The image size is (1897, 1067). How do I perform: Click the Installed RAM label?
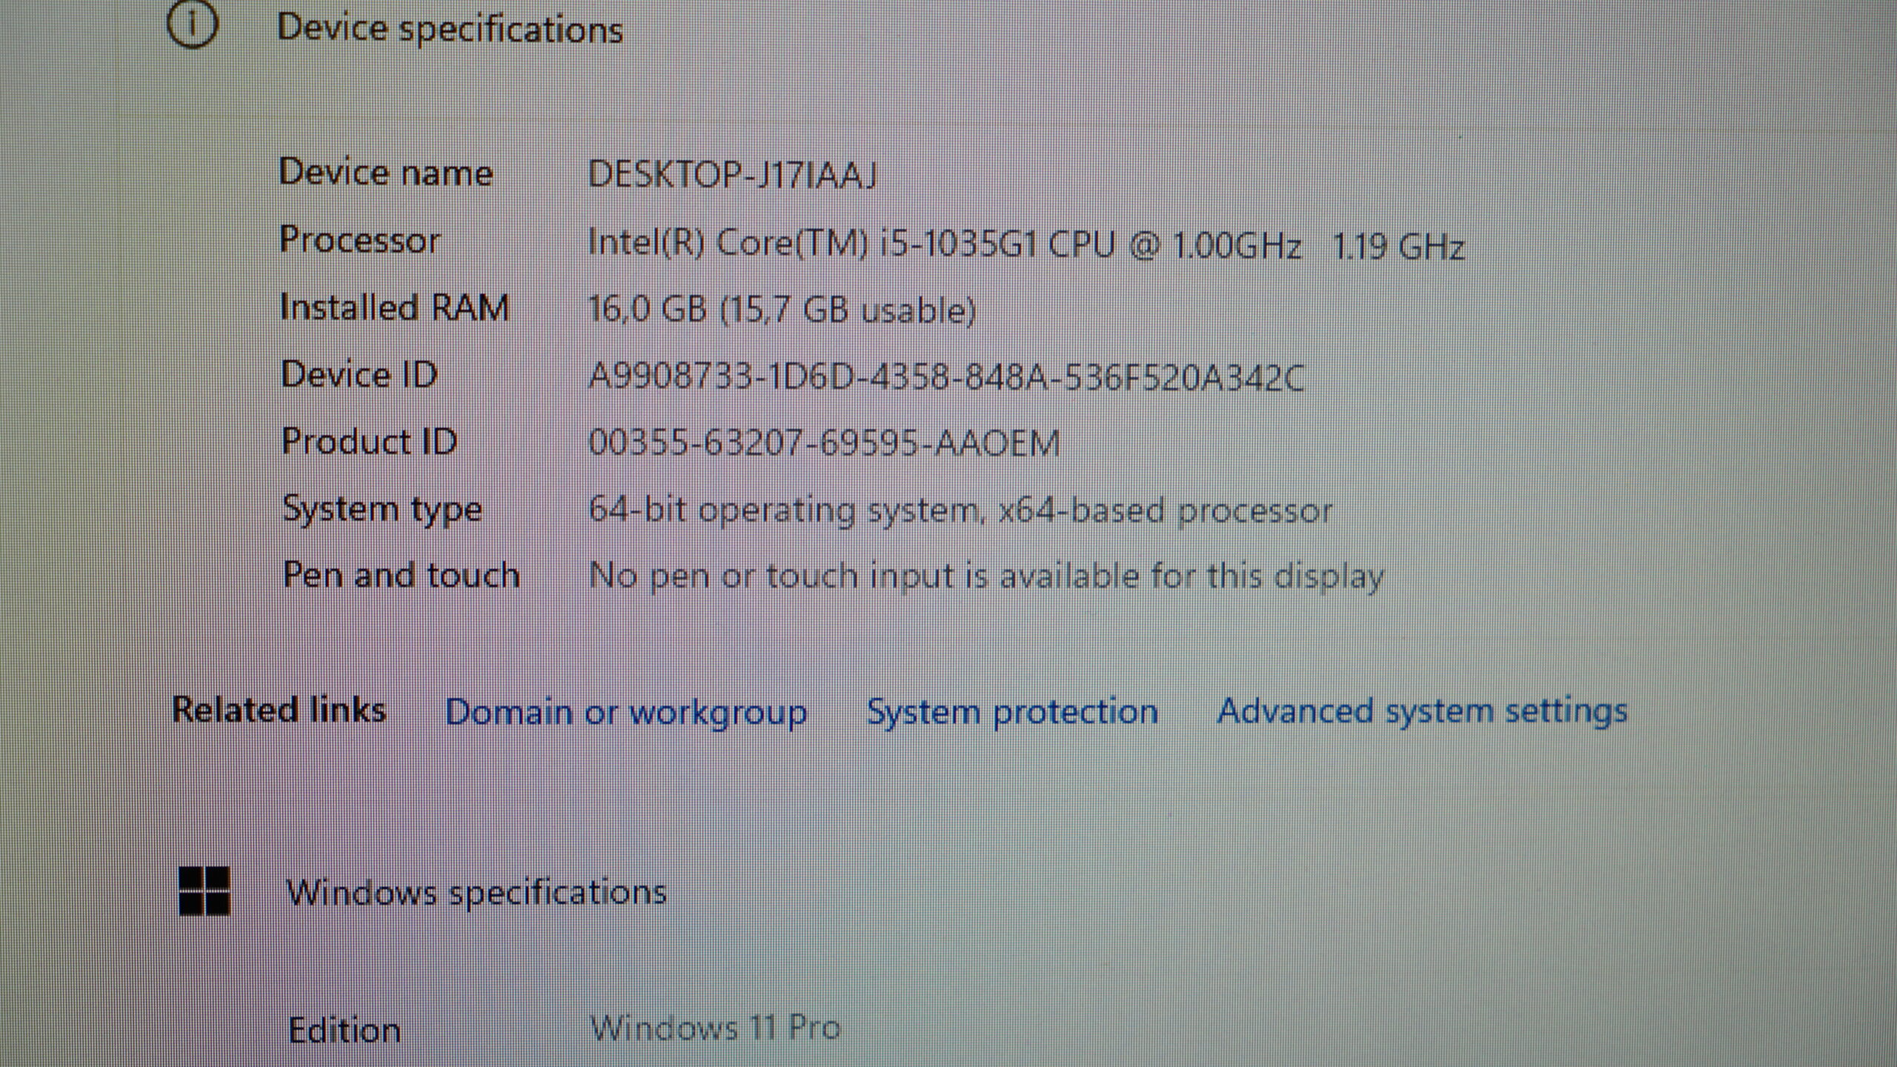point(395,308)
